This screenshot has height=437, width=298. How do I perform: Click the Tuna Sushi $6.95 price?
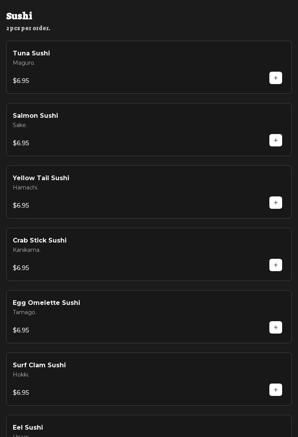[21, 81]
